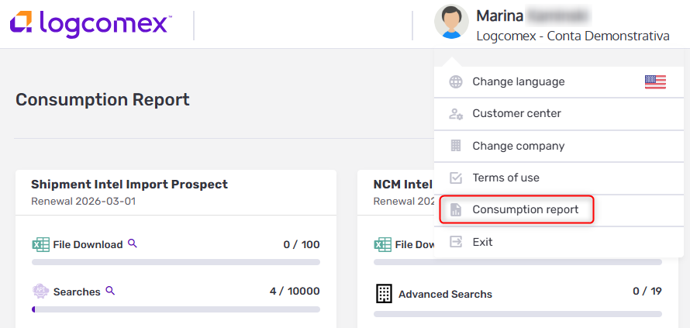Open Consumption report menu entry
690x328 pixels.
[x=525, y=210]
